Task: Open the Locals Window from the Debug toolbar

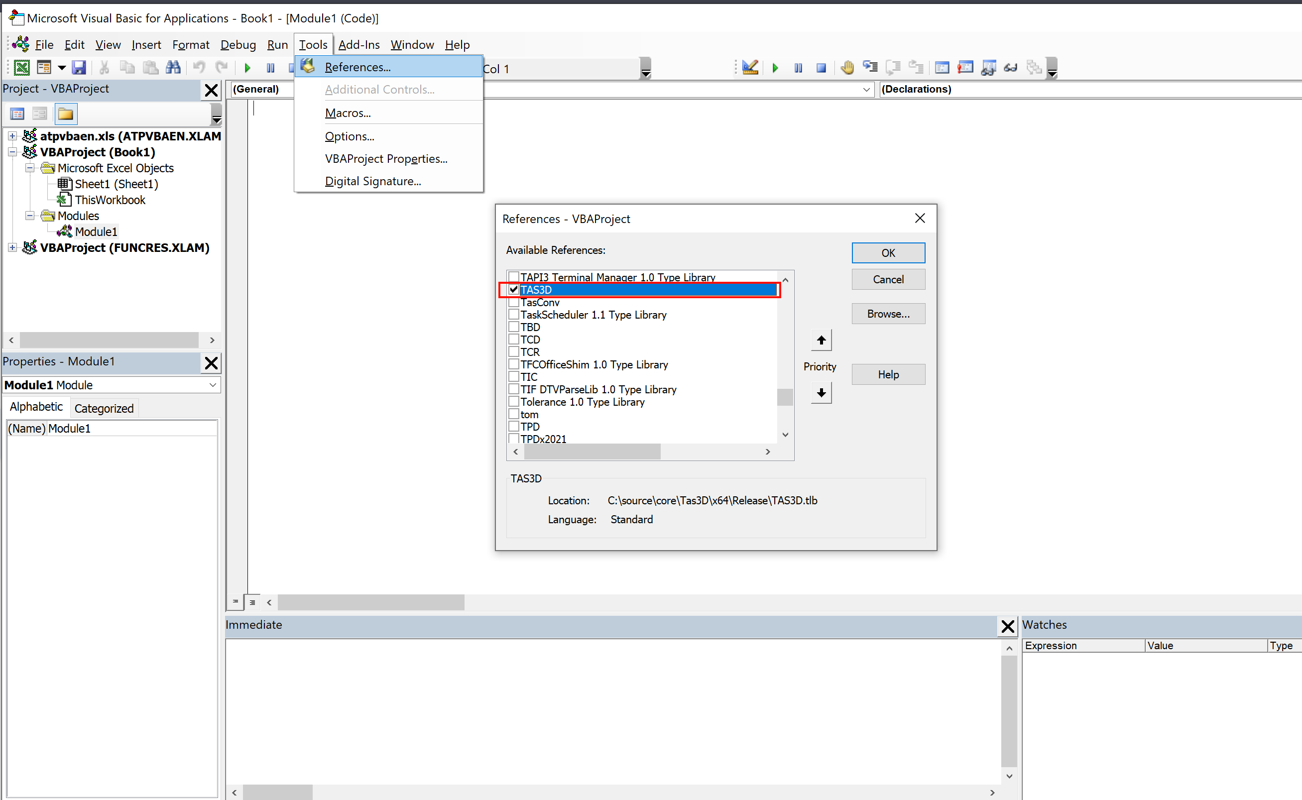Action: coord(942,68)
